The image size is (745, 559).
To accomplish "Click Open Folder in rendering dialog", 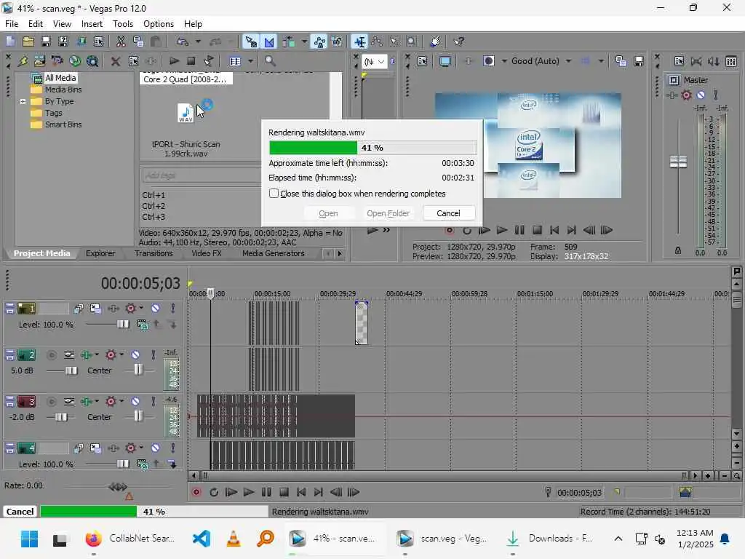I will [x=389, y=213].
